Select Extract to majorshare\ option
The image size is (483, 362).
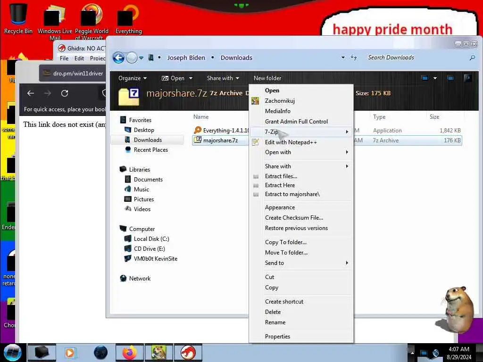coord(301,194)
